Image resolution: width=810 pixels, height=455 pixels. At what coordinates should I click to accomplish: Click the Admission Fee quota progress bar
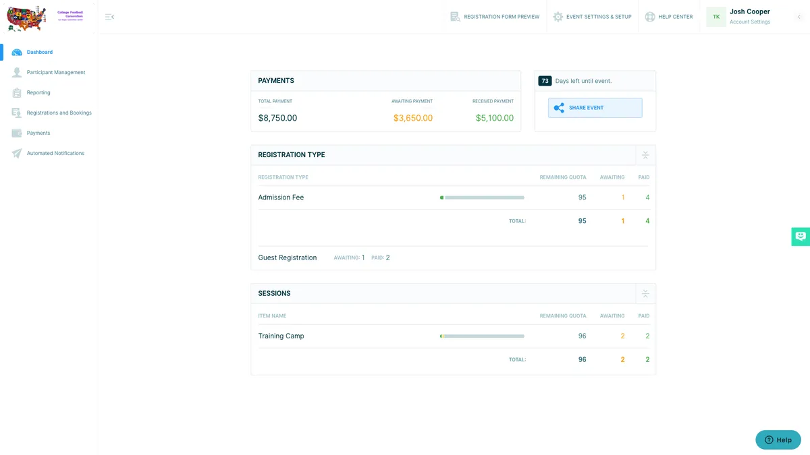(x=482, y=198)
